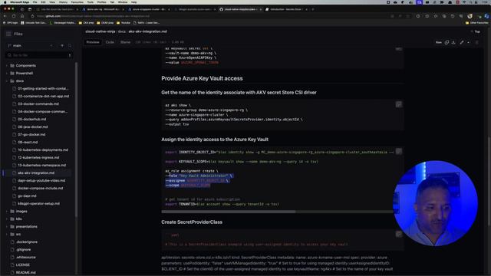Open 10-kubernetes-deployments.md file
This screenshot has height=276, width=491.
point(43,150)
